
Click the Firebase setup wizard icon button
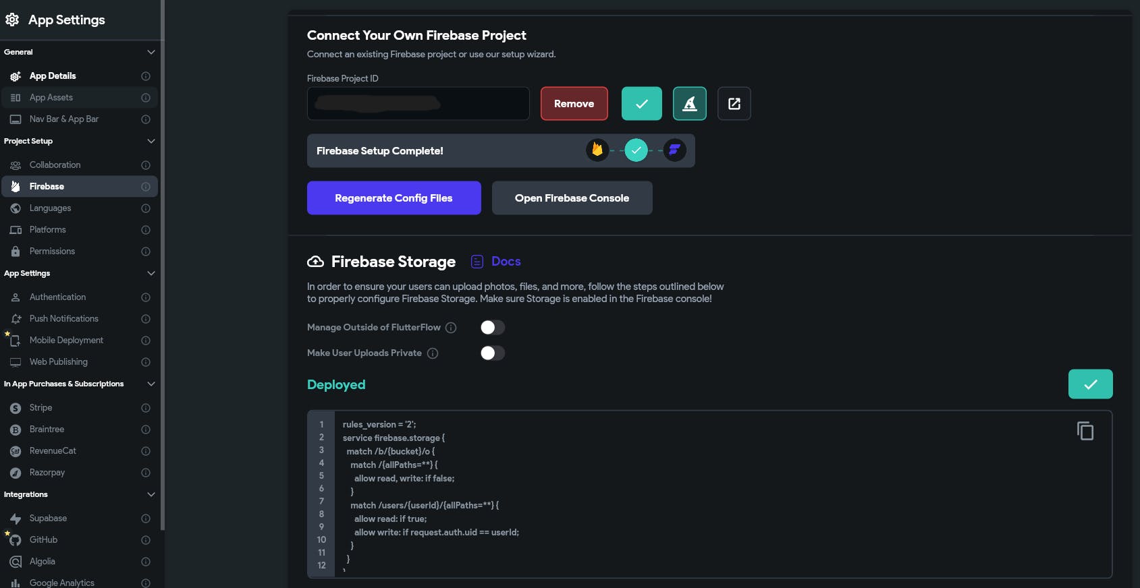tap(689, 104)
